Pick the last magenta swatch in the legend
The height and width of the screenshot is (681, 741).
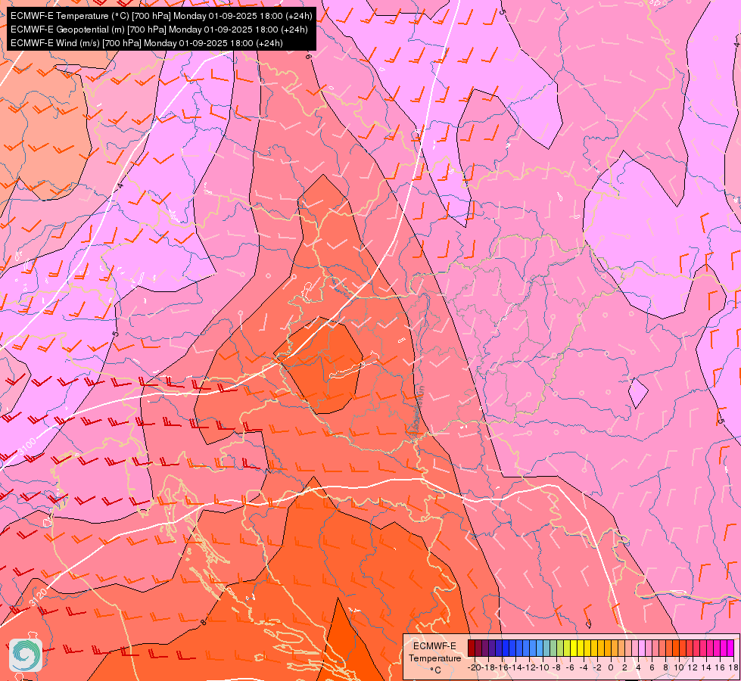pyautogui.click(x=730, y=648)
